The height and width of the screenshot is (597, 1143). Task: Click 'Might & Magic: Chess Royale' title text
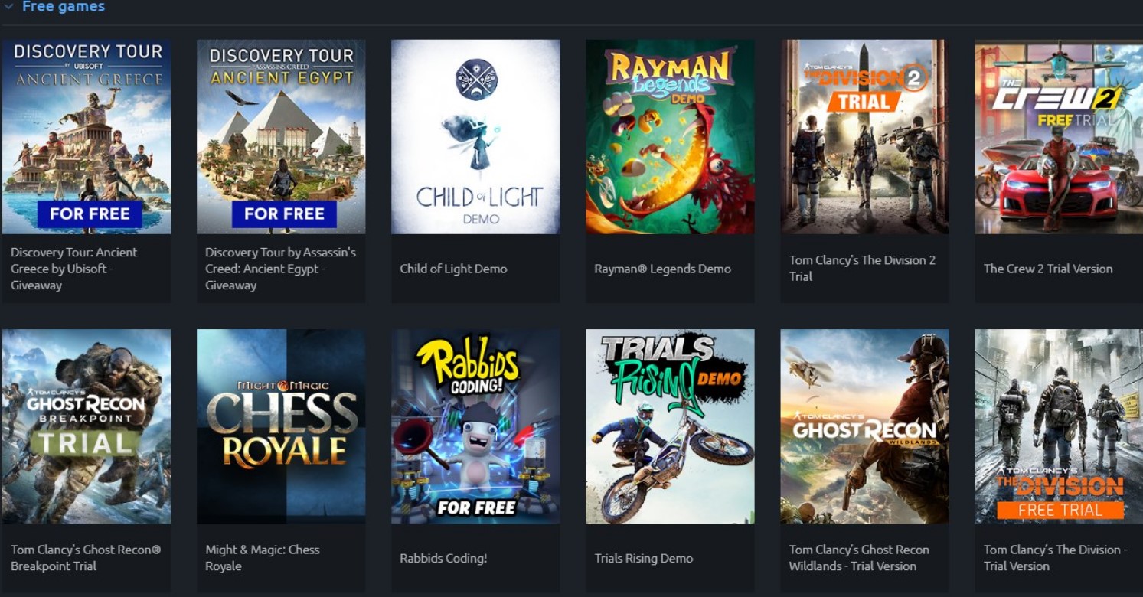pyautogui.click(x=263, y=558)
